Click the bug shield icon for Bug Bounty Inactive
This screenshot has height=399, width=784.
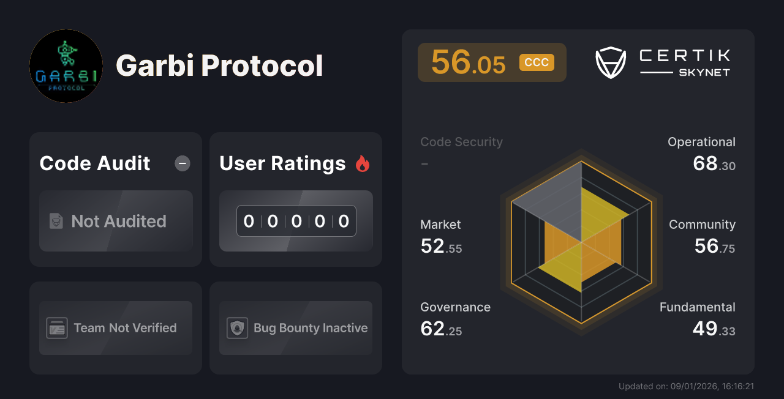238,328
